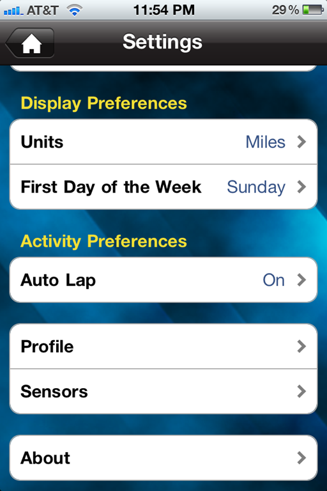
Task: Select the Auto Lap label
Action: [x=58, y=281]
